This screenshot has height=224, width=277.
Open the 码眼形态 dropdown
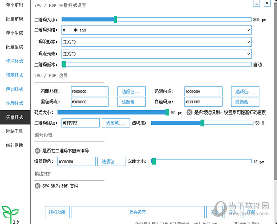pyautogui.click(x=157, y=42)
